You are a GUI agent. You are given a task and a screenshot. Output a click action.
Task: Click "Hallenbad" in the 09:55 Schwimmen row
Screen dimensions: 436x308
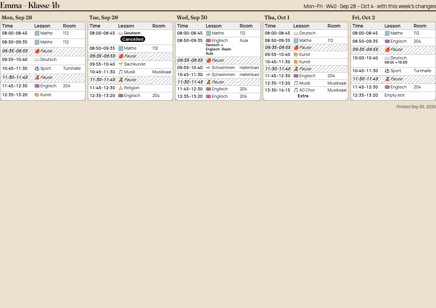(249, 67)
